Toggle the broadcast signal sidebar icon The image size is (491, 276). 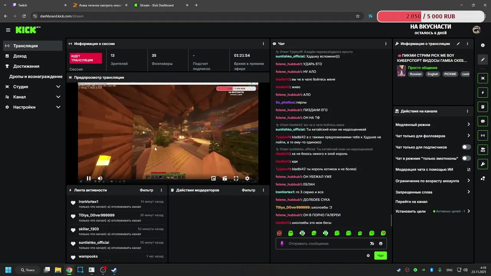tap(483, 135)
